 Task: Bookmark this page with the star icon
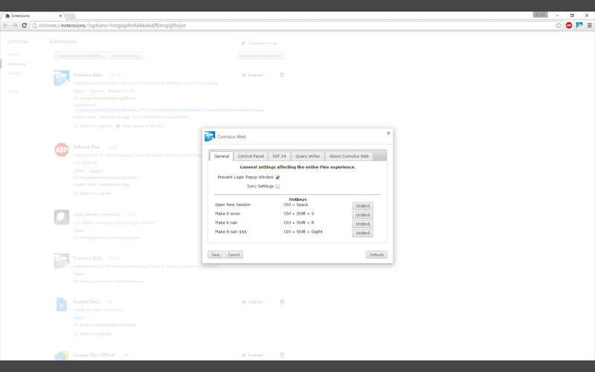click(559, 25)
